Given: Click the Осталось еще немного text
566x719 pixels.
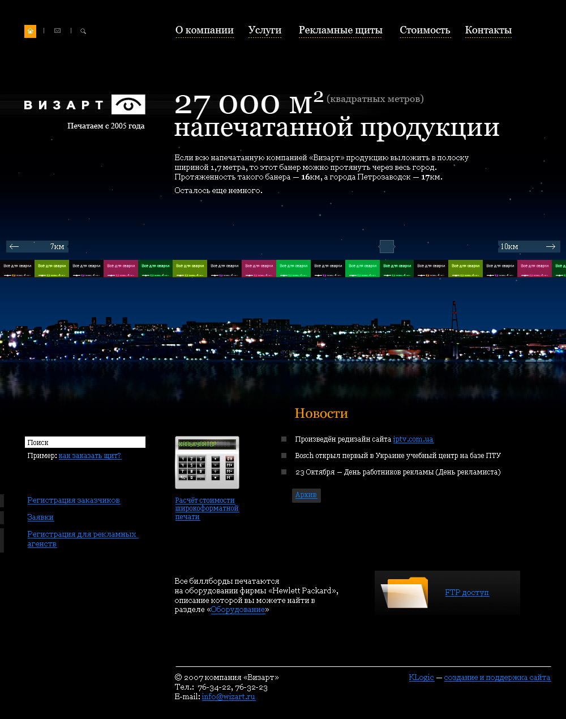Looking at the screenshot, I should pyautogui.click(x=218, y=191).
